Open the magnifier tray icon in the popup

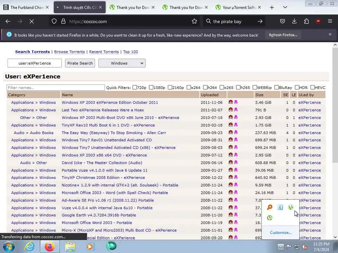tap(270, 207)
